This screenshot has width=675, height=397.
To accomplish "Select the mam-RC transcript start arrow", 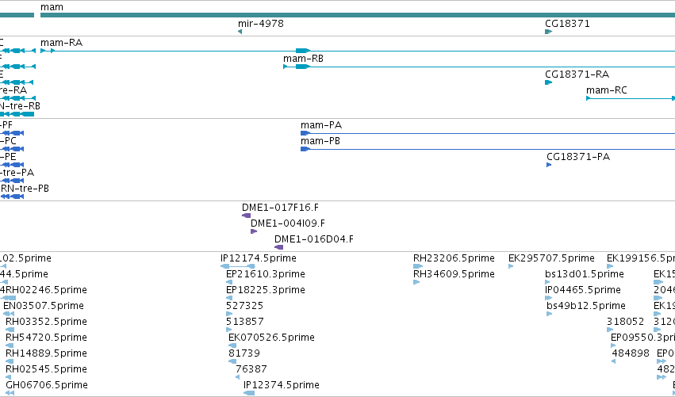I will [x=588, y=98].
